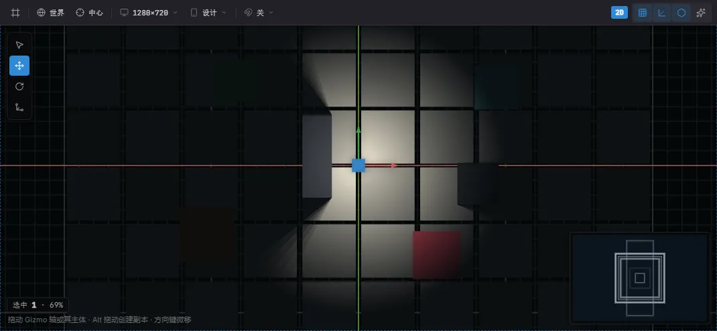Toggle grid display in the viewport

(x=642, y=13)
